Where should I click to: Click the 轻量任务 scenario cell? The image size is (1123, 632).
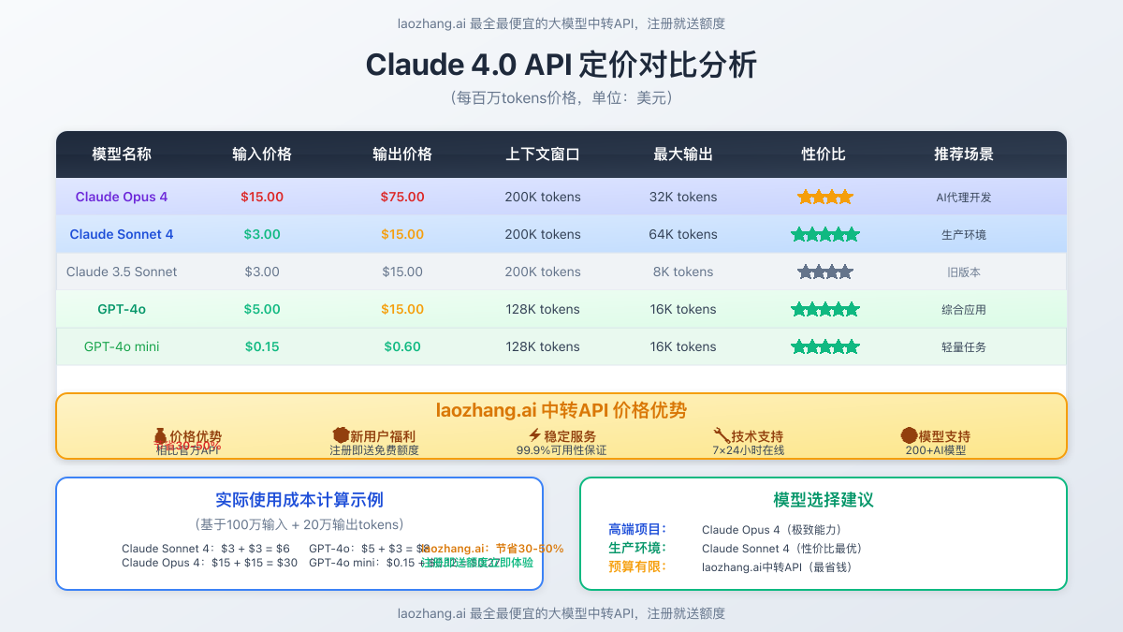pyautogui.click(x=964, y=346)
